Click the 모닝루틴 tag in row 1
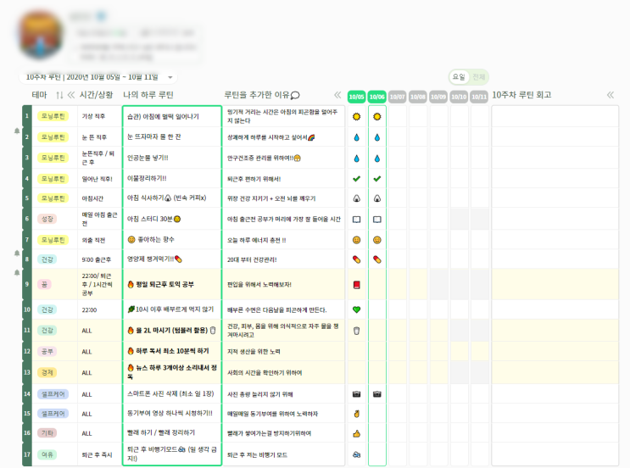630x468 pixels. coord(53,116)
